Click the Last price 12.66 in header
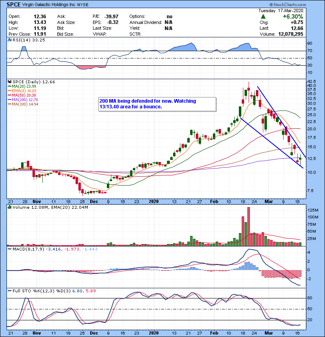This screenshot has width=325, height=337. (297, 28)
